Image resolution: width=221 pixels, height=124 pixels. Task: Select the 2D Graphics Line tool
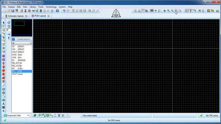3,85
